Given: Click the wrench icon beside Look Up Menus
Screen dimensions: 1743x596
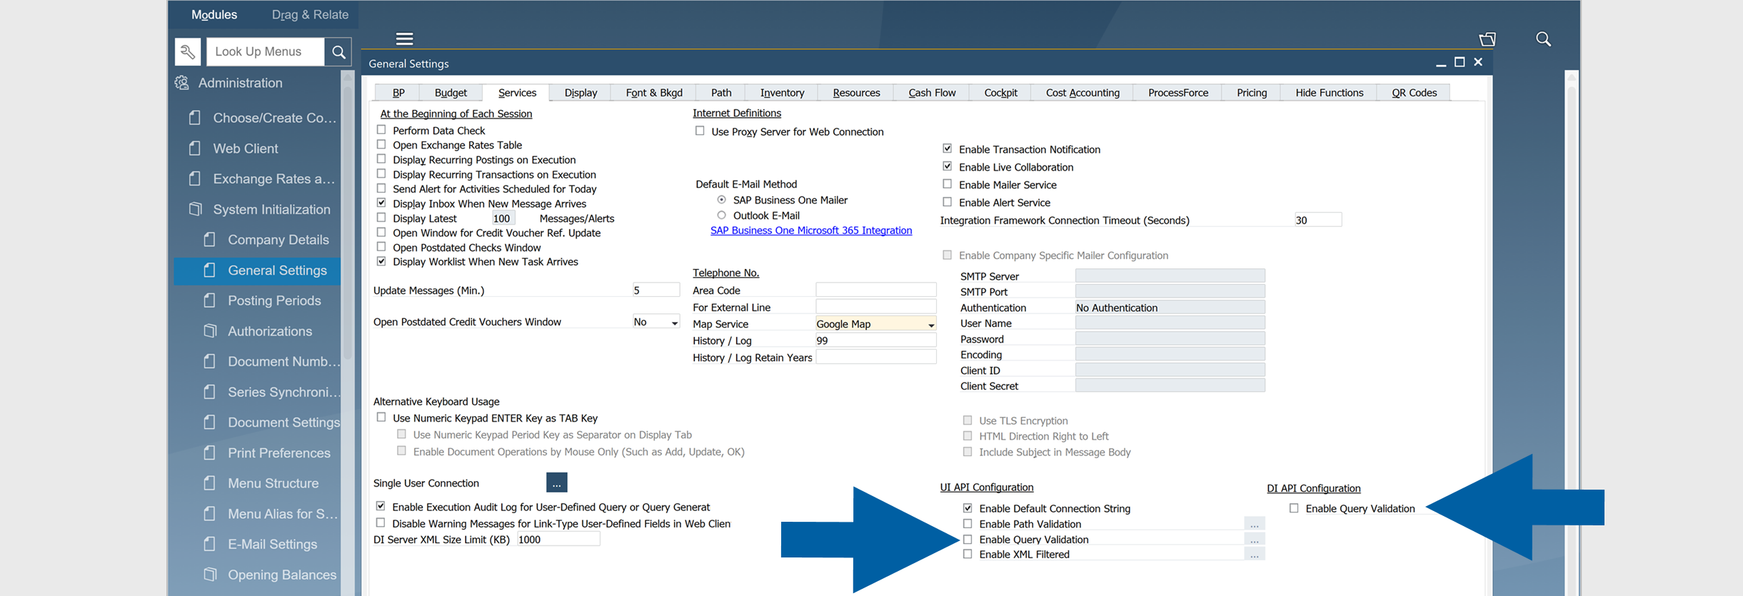Looking at the screenshot, I should (x=188, y=51).
